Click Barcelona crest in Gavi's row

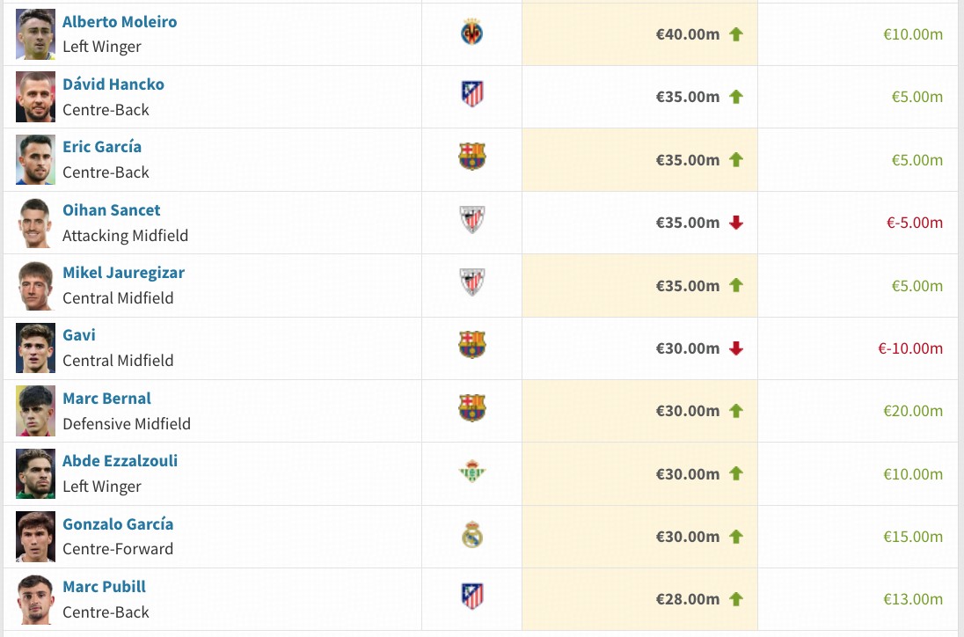tap(472, 345)
